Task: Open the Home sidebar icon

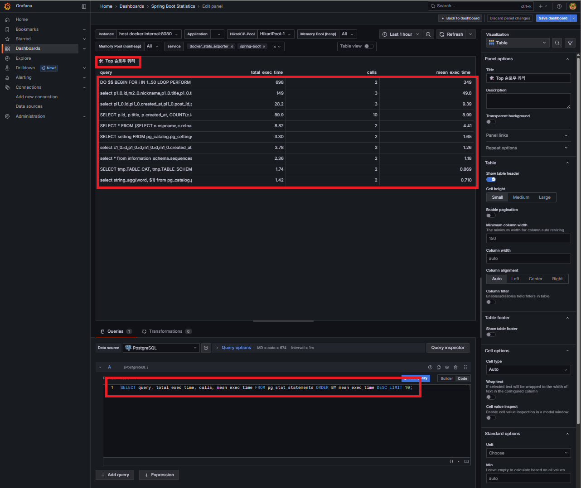Action: (x=7, y=19)
